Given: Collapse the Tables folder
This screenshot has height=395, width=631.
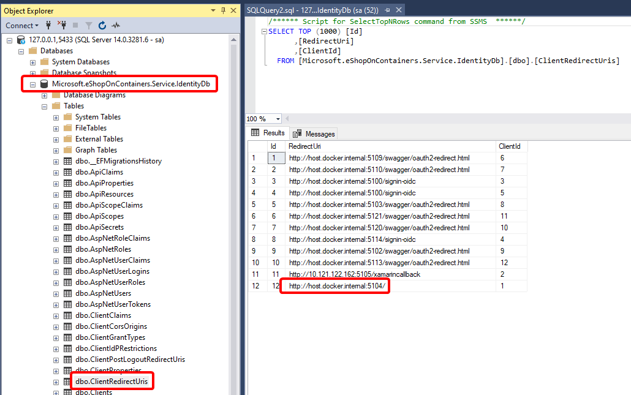Looking at the screenshot, I should pos(44,107).
